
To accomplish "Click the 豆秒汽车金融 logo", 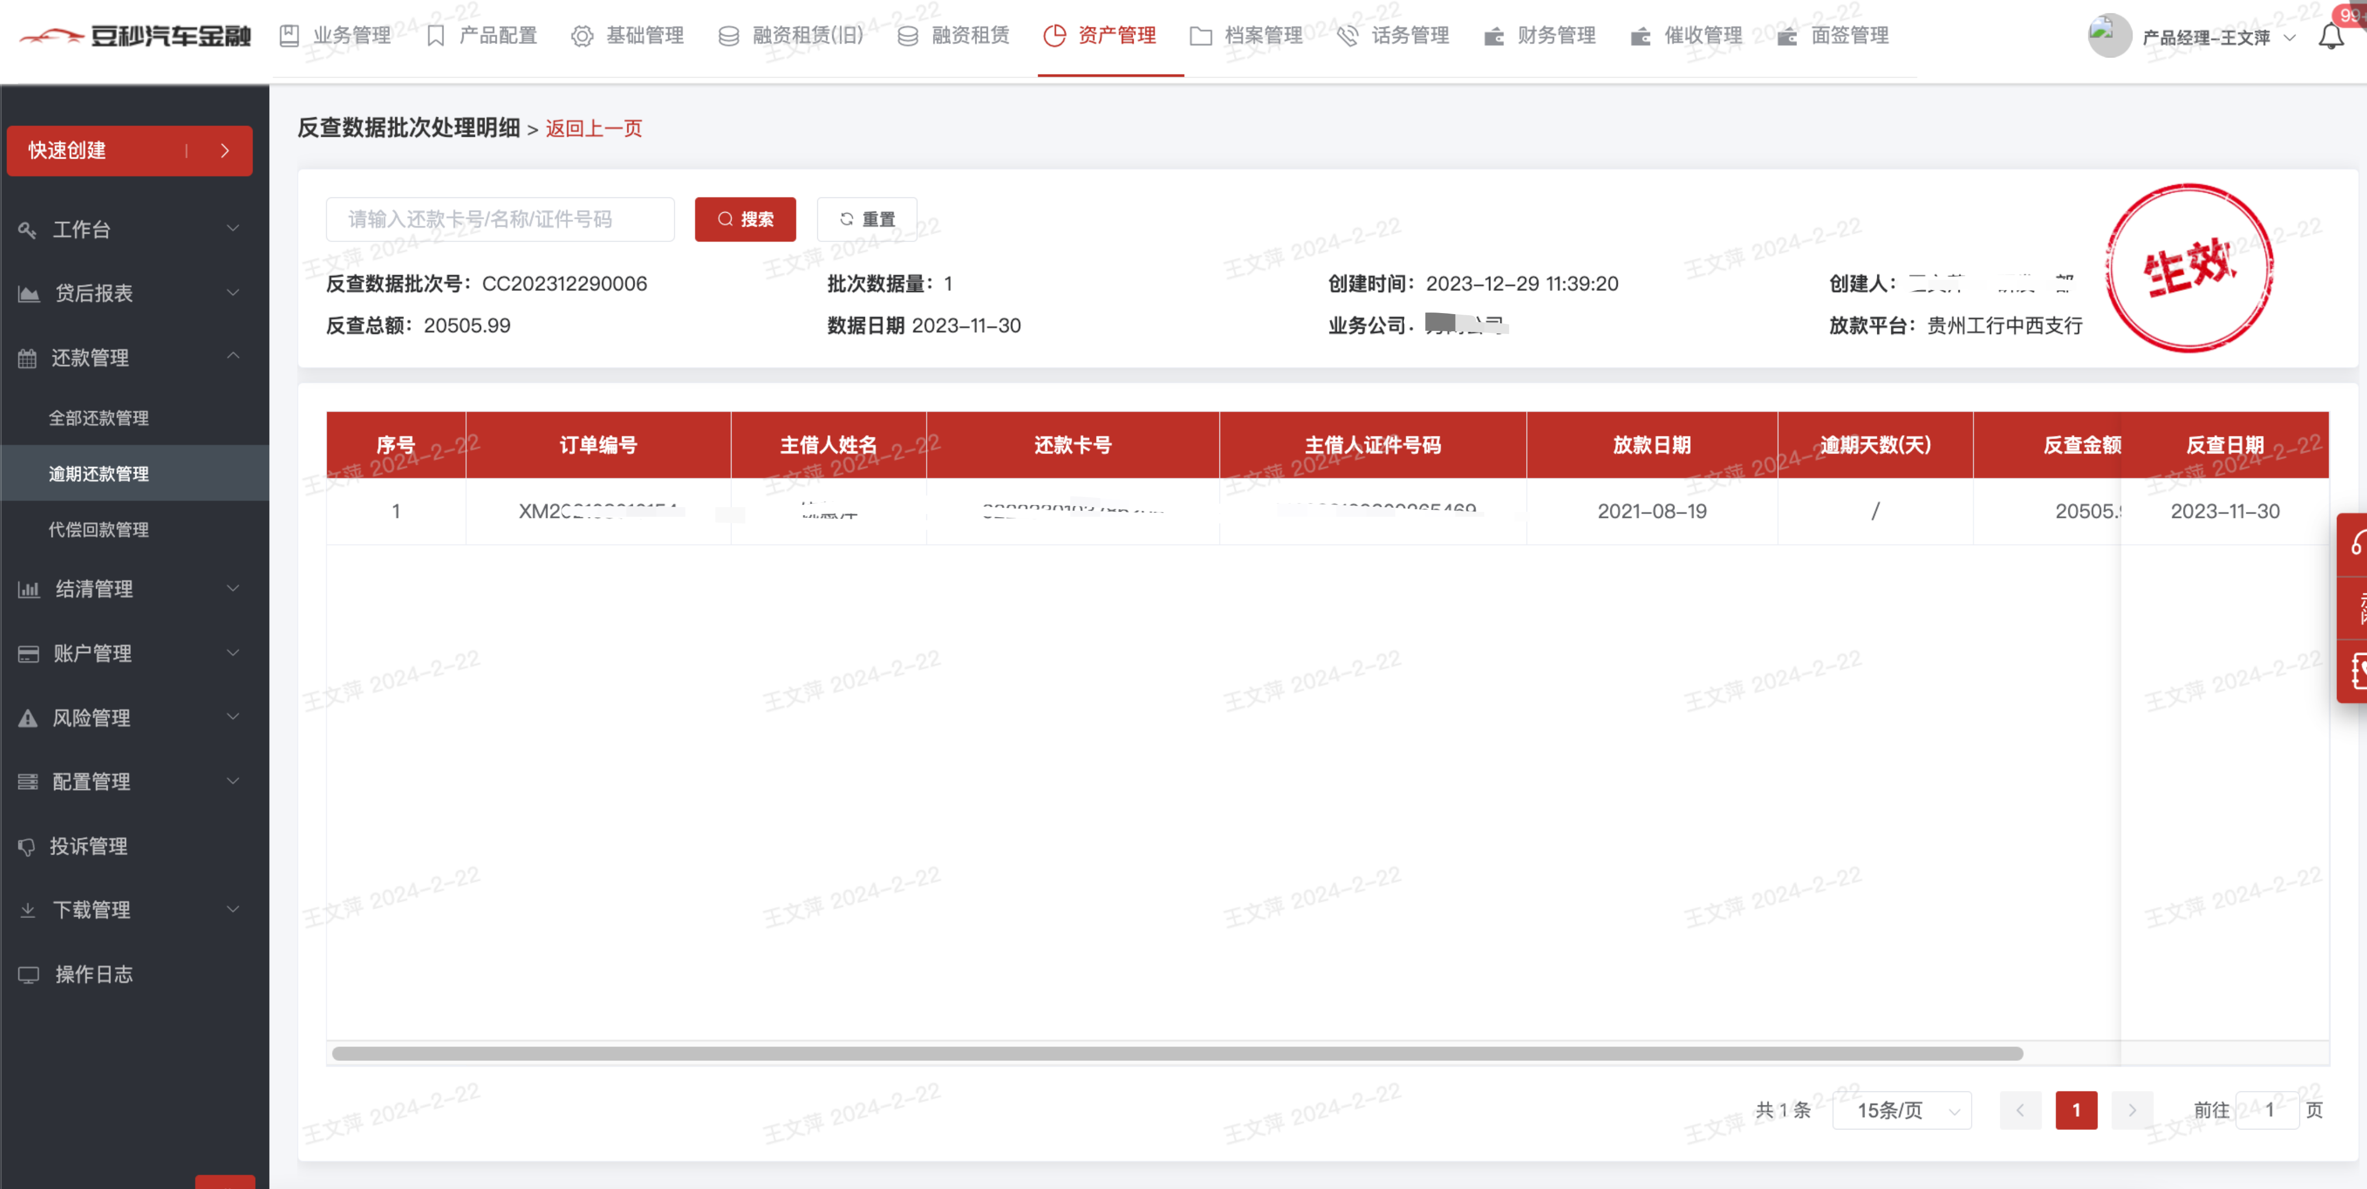I will pyautogui.click(x=135, y=36).
